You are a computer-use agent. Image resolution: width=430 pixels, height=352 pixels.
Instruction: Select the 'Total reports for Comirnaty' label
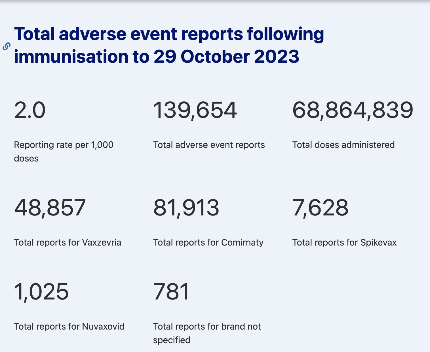(x=208, y=242)
